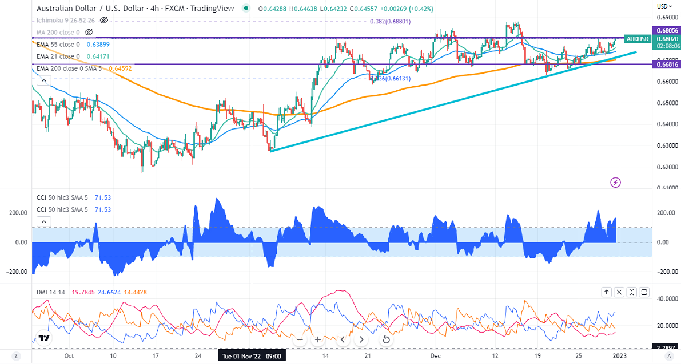Viewport: 681px width, 364px height.
Task: Unhide the MA 200 indicator with its eye icon
Action: 89,32
